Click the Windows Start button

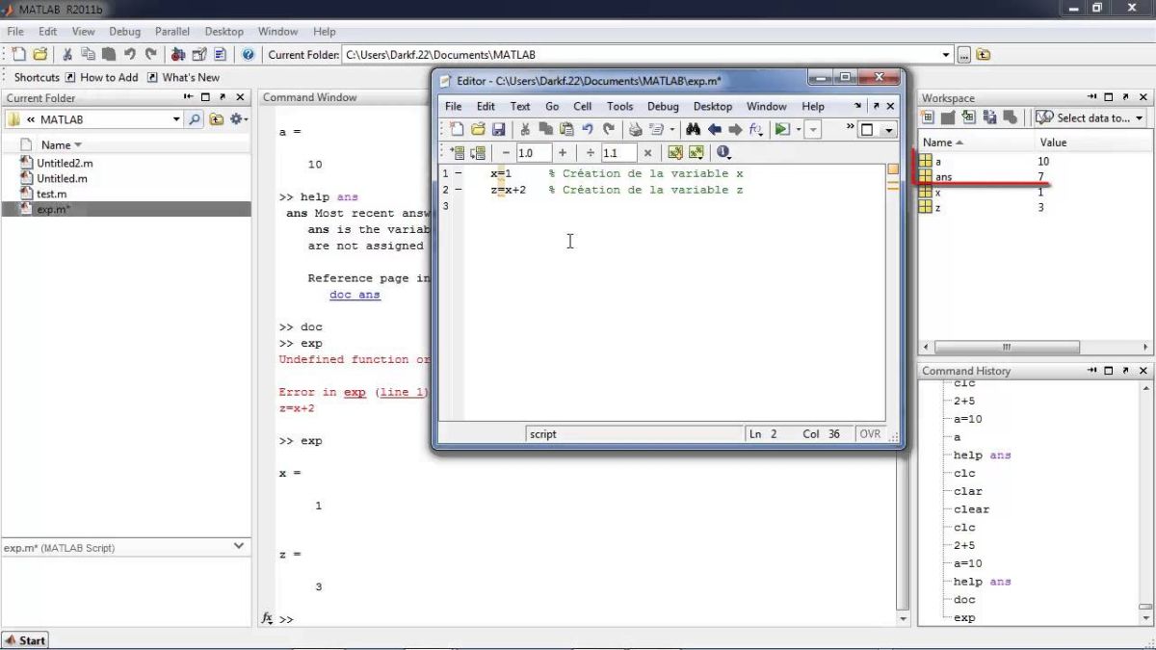pyautogui.click(x=25, y=640)
